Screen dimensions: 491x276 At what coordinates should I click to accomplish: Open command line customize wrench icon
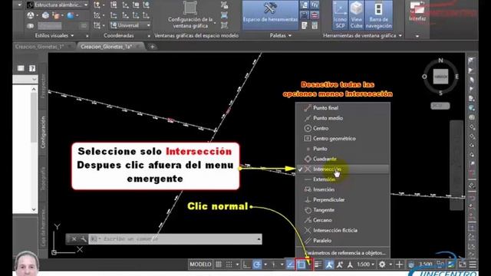tap(84, 239)
